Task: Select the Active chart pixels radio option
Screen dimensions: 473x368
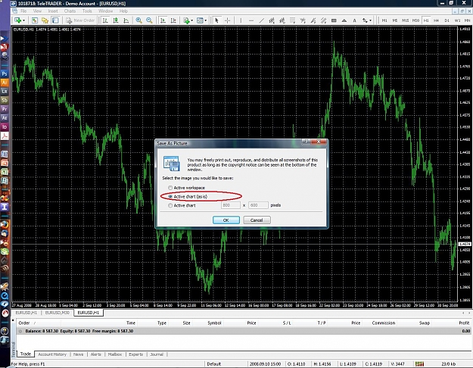Action: click(170, 206)
